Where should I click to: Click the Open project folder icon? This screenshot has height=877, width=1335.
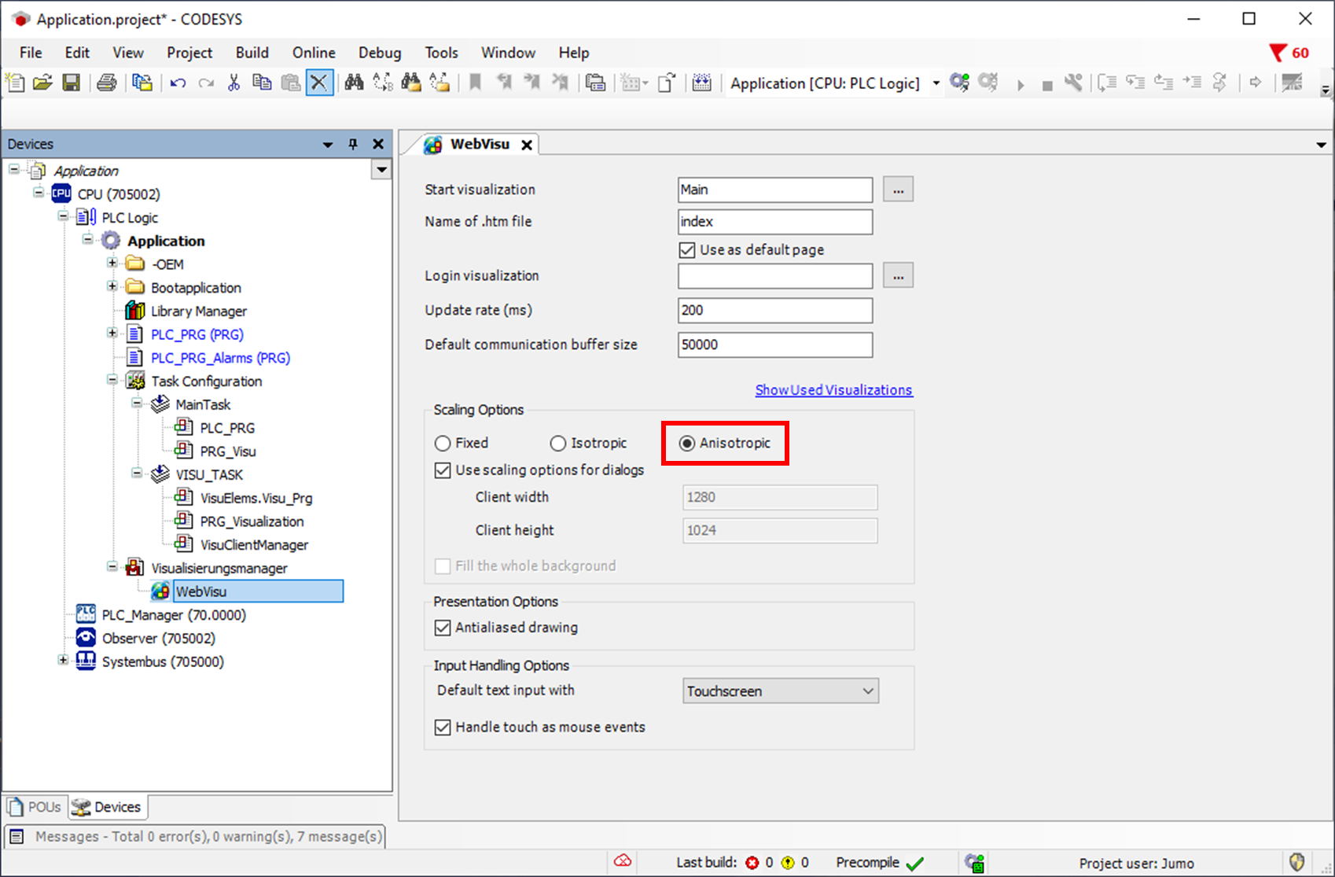pyautogui.click(x=43, y=83)
